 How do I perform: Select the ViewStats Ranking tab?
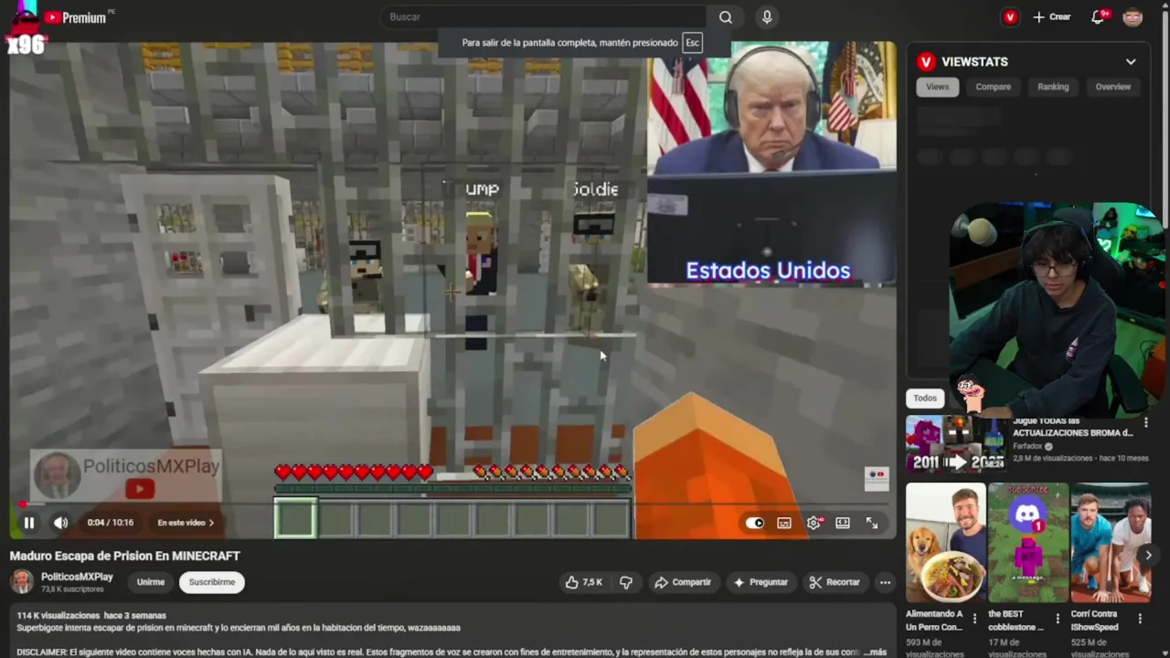click(x=1053, y=87)
